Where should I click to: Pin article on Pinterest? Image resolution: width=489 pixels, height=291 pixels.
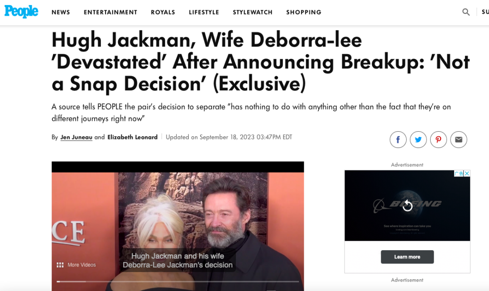pos(438,139)
